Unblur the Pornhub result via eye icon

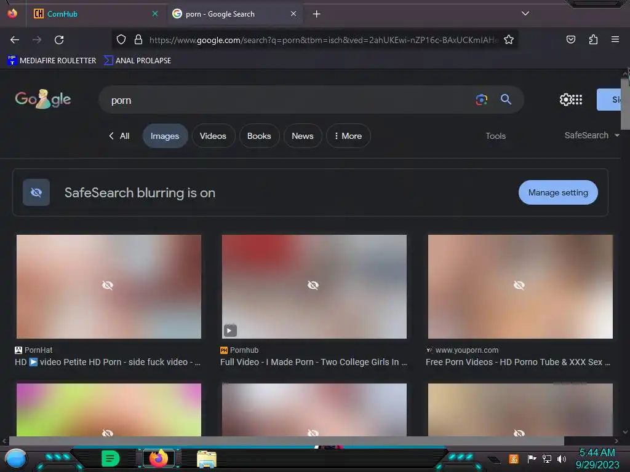[x=313, y=285]
